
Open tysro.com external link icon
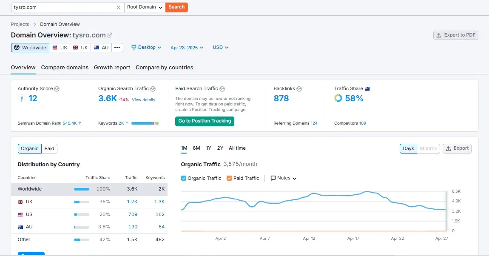[x=110, y=35]
